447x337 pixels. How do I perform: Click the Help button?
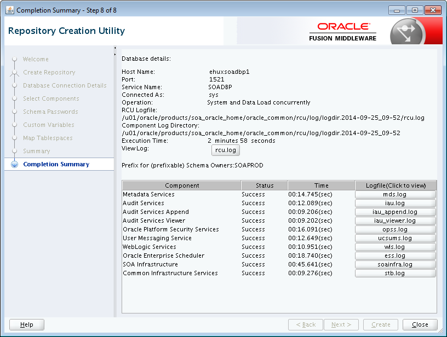coord(26,324)
